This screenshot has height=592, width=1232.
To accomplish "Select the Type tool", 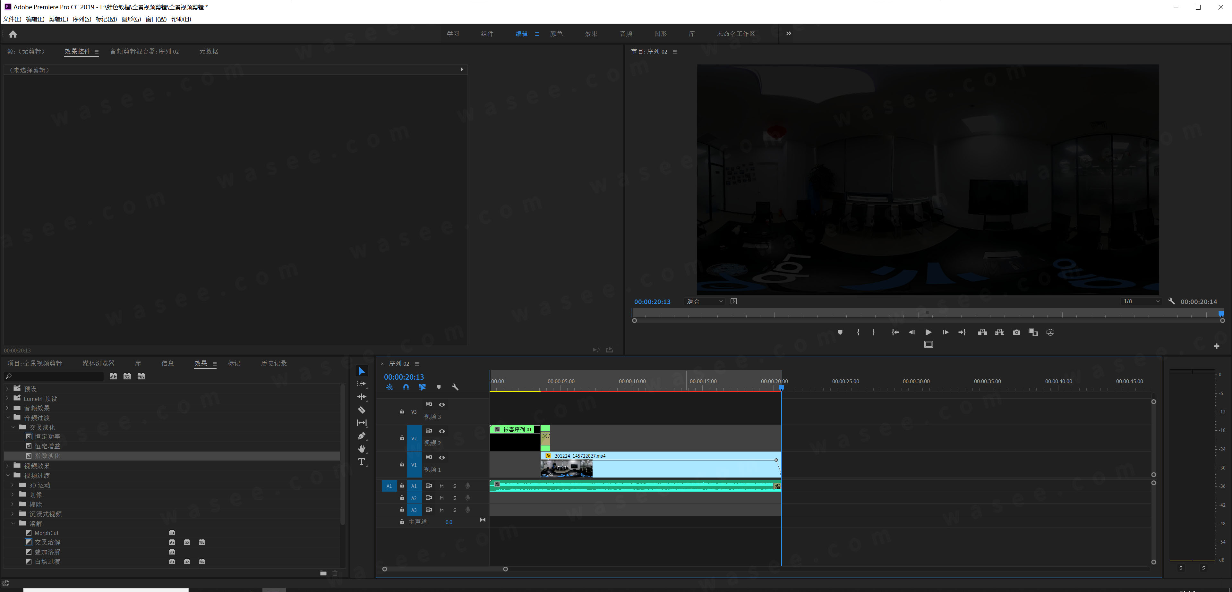I will [x=362, y=461].
